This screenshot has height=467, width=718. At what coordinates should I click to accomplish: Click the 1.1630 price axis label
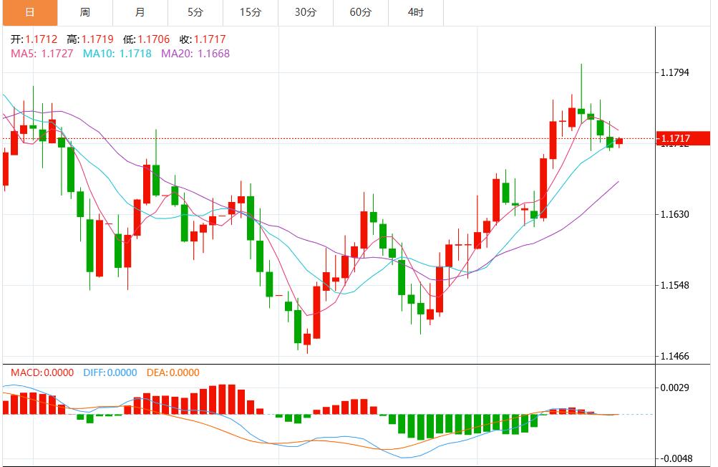676,214
